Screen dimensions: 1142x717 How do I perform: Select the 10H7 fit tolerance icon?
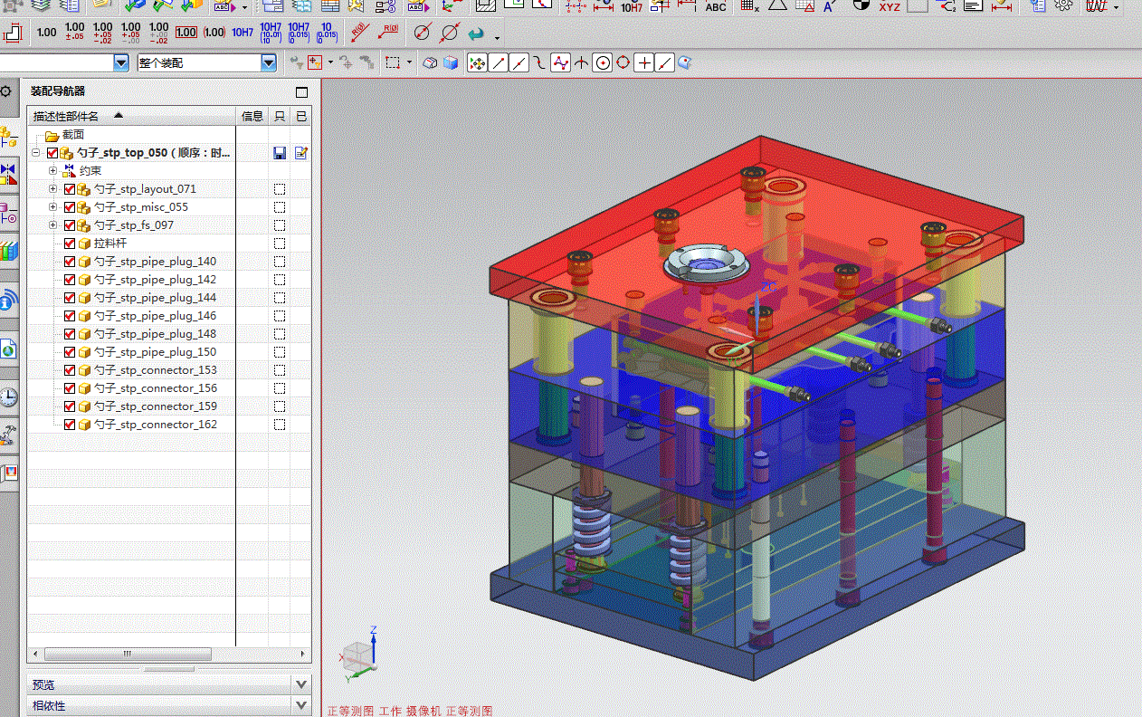[x=243, y=33]
